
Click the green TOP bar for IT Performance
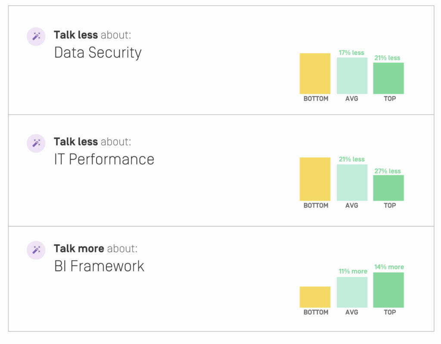(x=388, y=188)
